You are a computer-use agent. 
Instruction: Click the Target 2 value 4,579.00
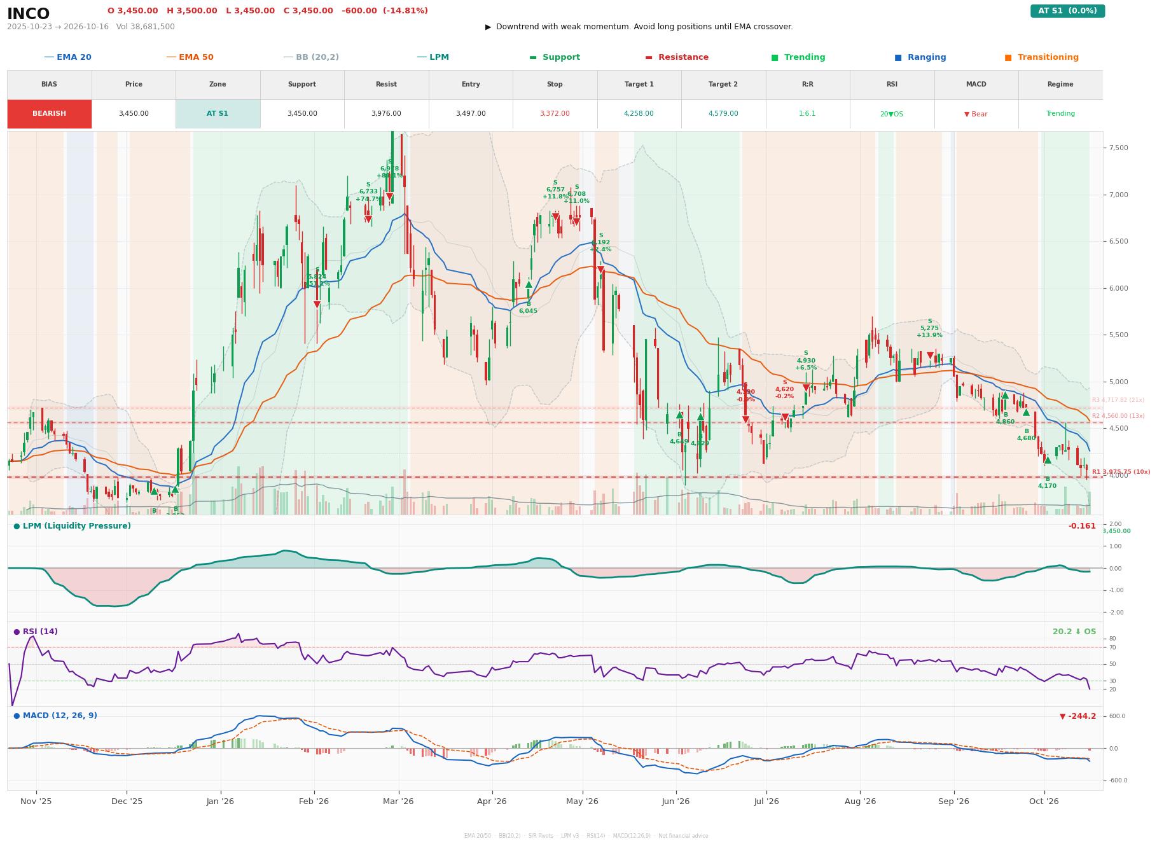pyautogui.click(x=723, y=114)
